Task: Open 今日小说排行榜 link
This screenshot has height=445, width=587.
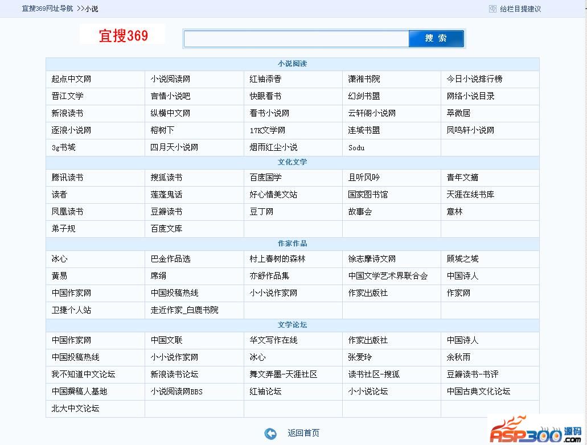Action: pyautogui.click(x=474, y=79)
